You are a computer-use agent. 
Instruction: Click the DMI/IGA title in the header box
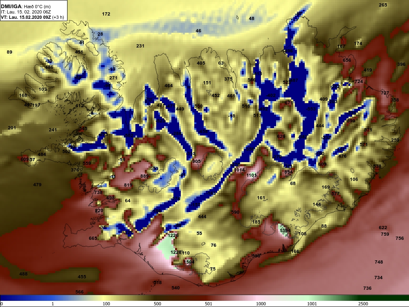click(12, 7)
